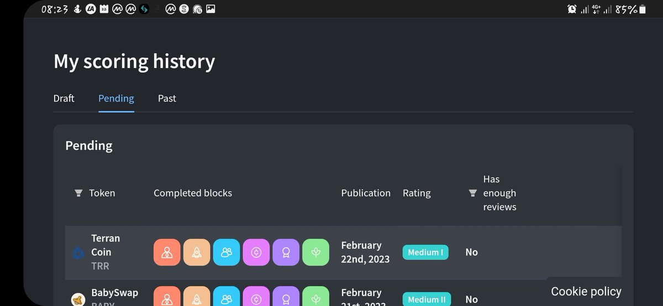Open the Cookie policy link
Image resolution: width=663 pixels, height=306 pixels.
click(586, 292)
